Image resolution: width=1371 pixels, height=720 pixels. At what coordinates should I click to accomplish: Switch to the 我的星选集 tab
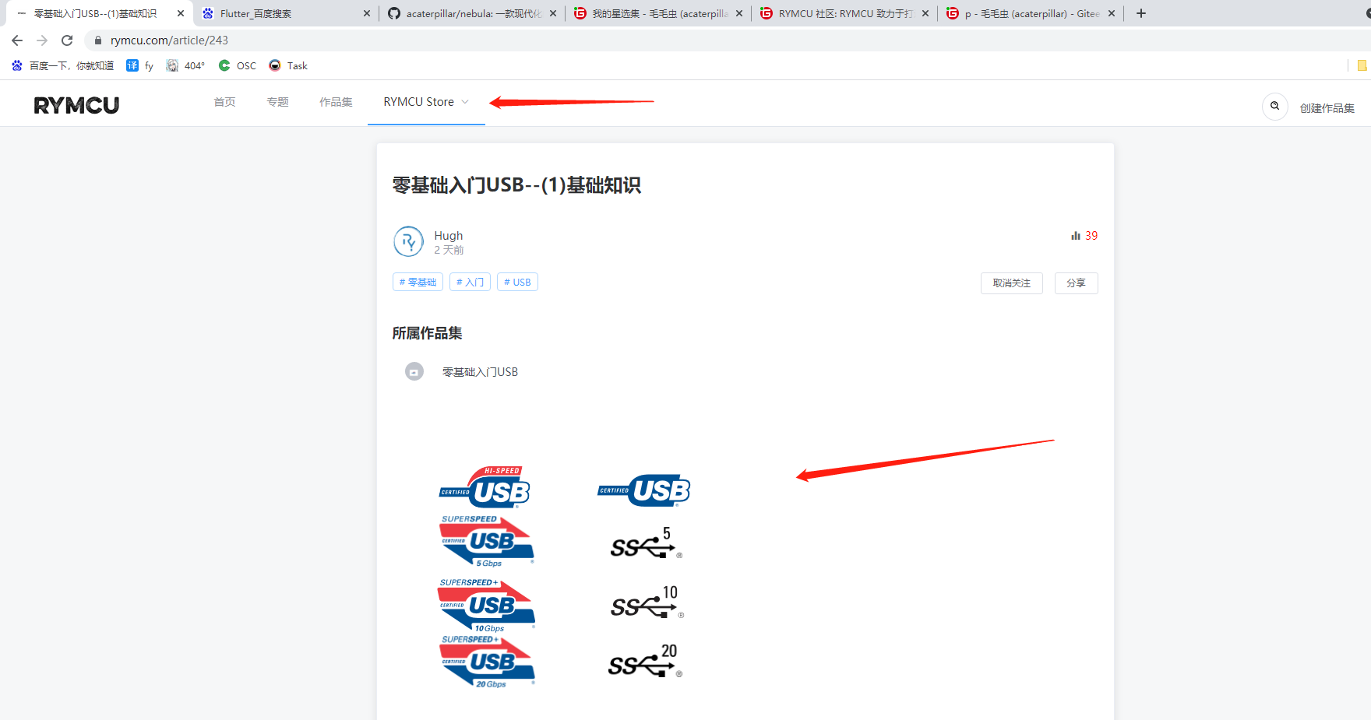point(659,13)
